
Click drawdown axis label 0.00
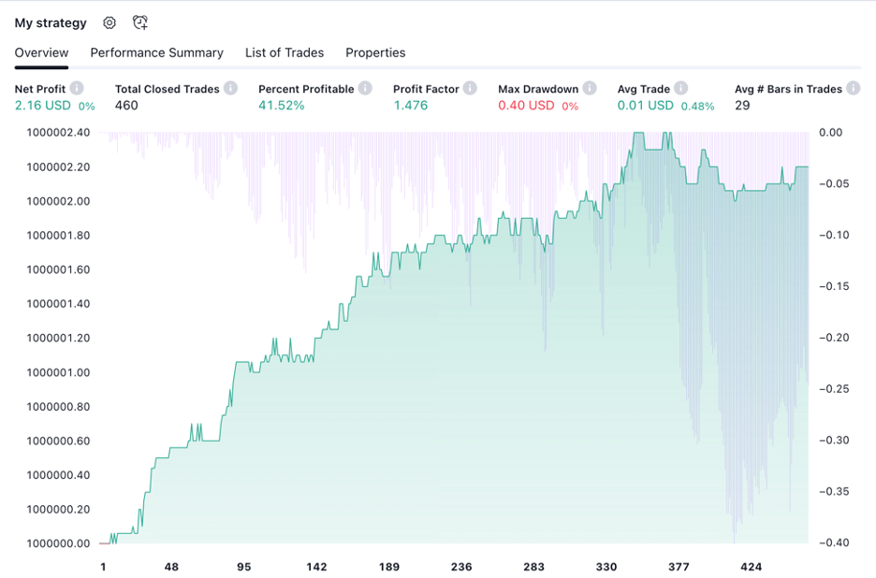click(x=831, y=133)
